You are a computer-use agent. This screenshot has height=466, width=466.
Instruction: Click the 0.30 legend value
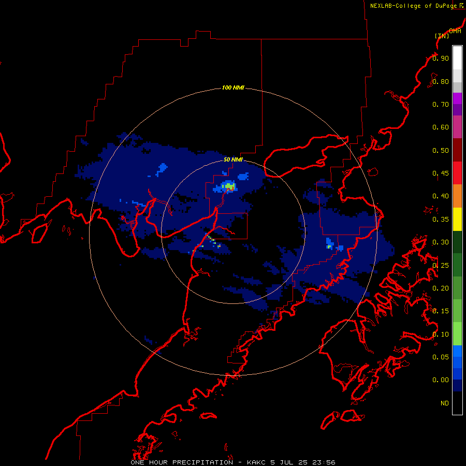[x=441, y=242]
